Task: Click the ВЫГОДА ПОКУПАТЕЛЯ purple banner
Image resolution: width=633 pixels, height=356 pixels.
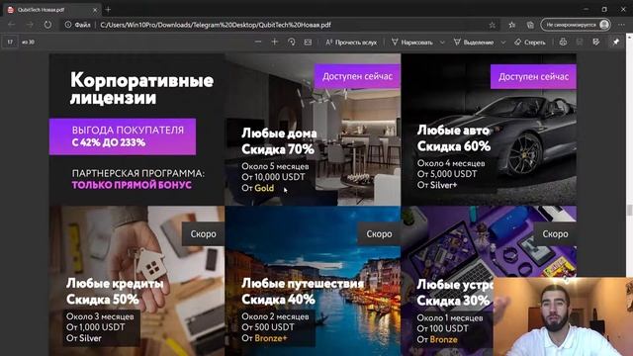Action: pyautogui.click(x=123, y=136)
